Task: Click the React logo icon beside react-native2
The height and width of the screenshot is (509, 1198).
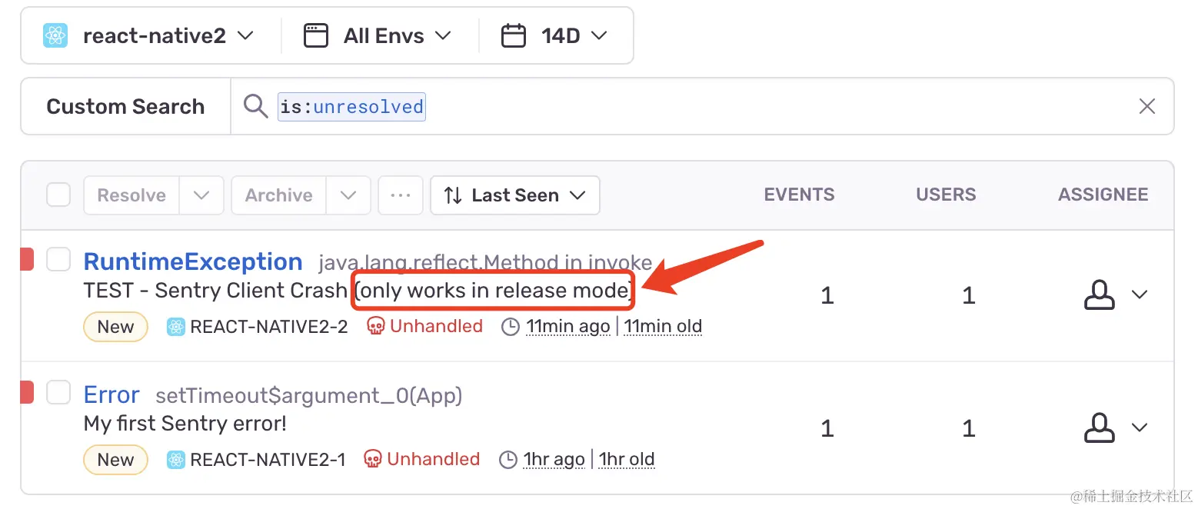Action: tap(54, 35)
